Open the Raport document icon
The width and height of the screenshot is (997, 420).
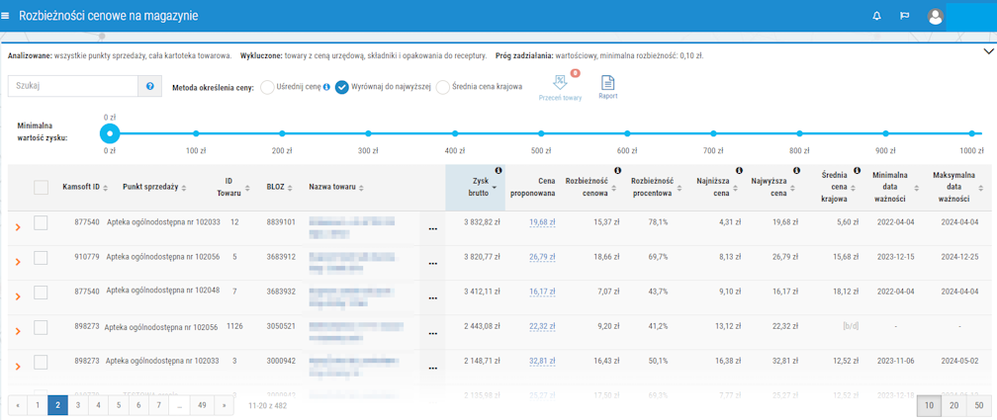[607, 83]
